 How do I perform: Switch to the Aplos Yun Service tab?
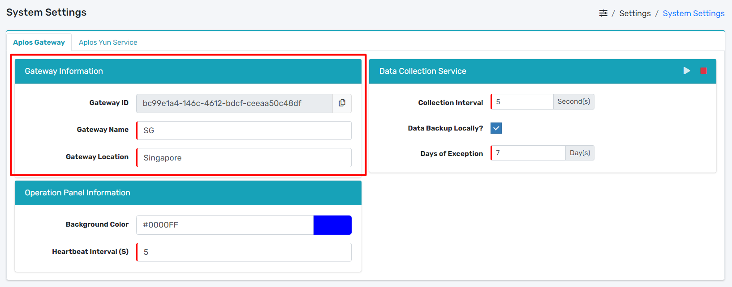click(108, 42)
